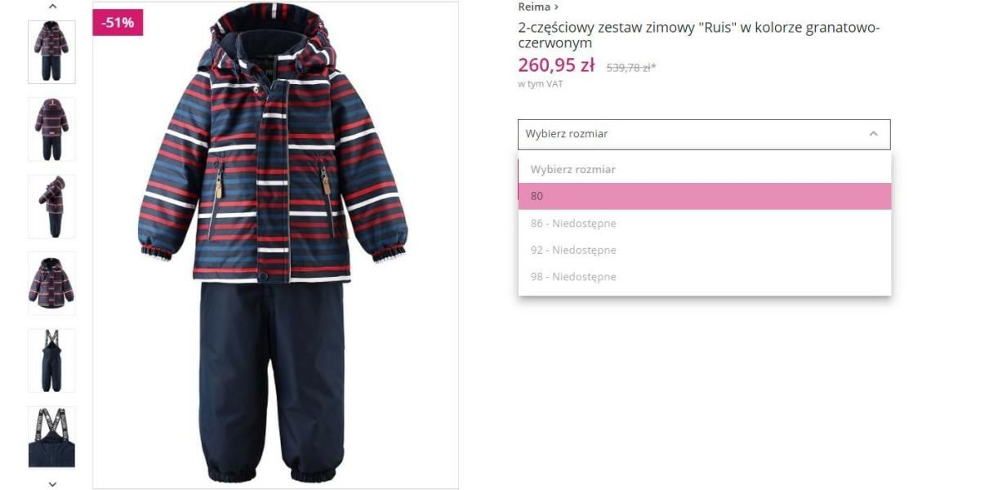Choose the 86 - Niedostępne option
1002x490 pixels.
(705, 223)
